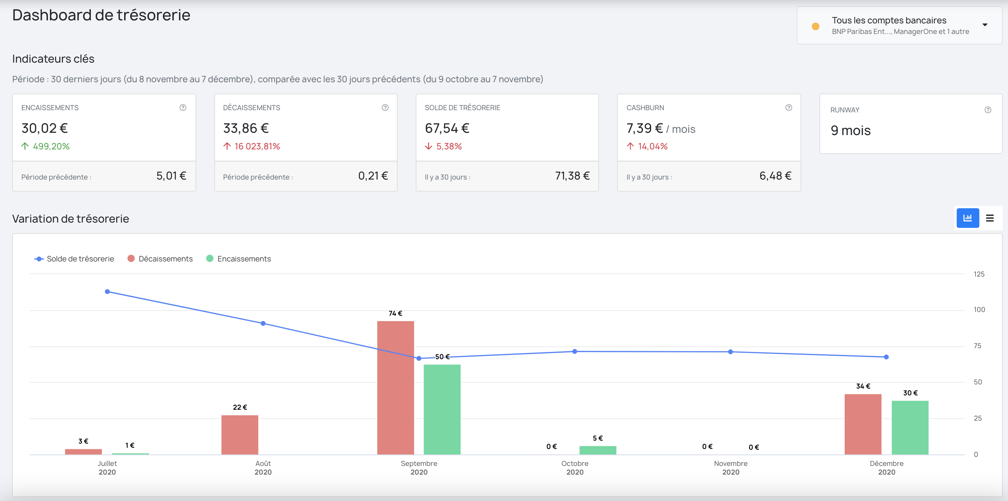Click the 16 023,81% increase indicator

[252, 146]
